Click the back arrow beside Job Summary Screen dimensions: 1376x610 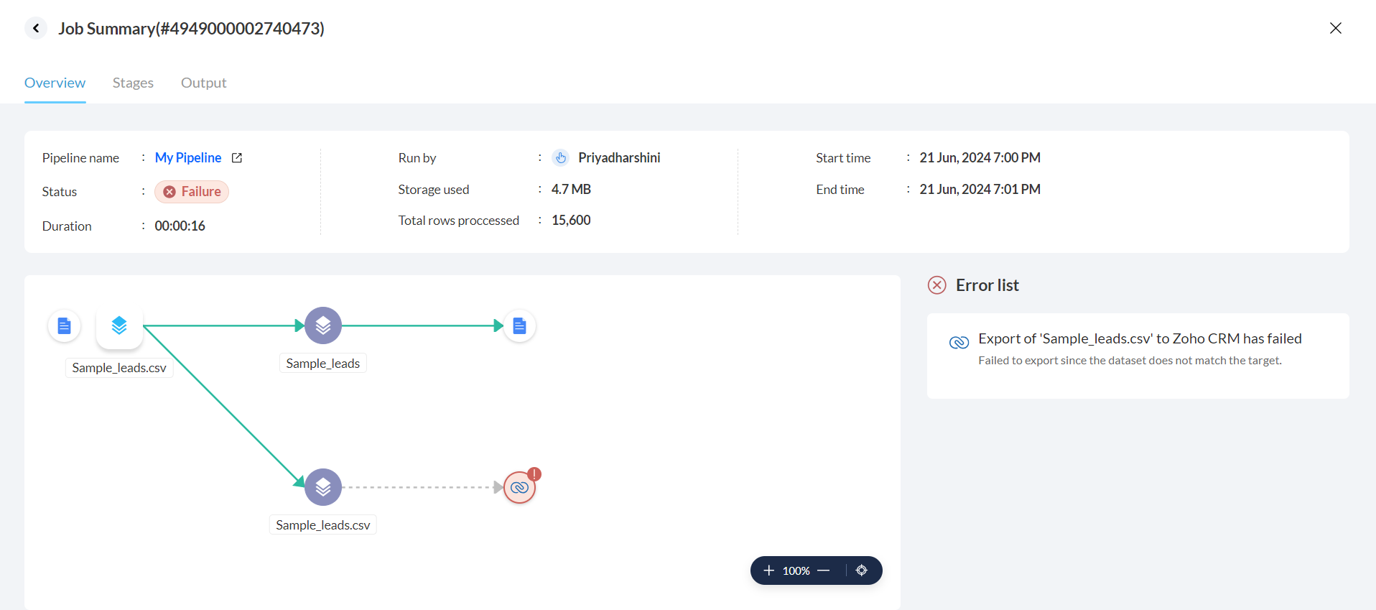click(x=36, y=28)
